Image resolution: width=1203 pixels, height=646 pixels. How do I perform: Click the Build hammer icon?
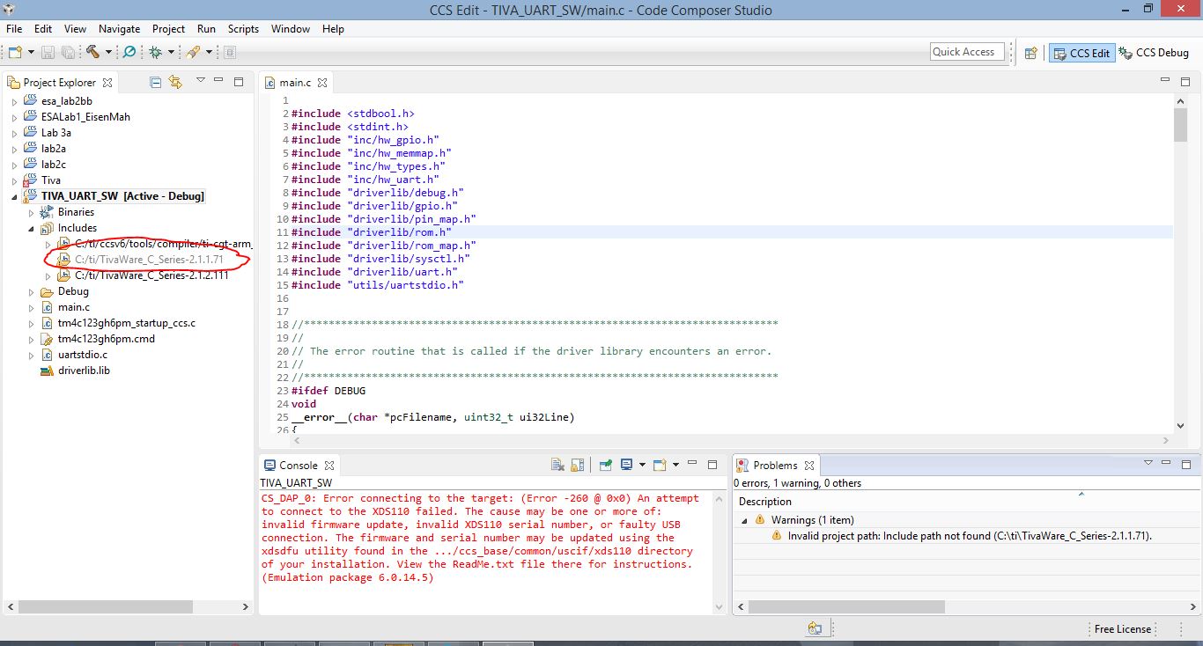coord(92,52)
